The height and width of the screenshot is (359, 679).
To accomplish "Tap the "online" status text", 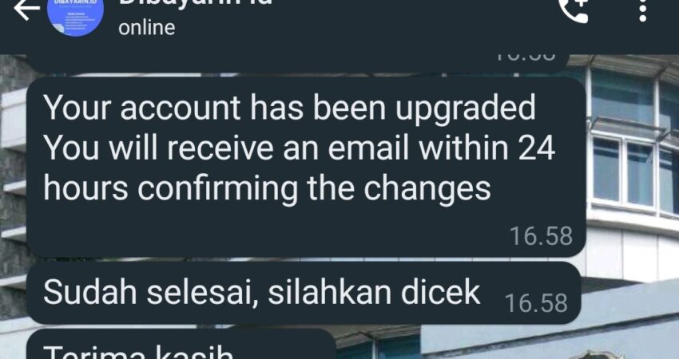I will point(147,28).
